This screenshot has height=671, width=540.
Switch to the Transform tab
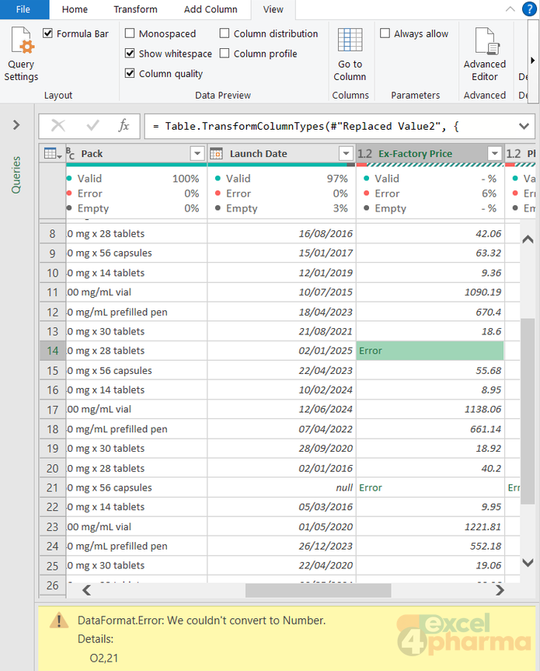135,9
